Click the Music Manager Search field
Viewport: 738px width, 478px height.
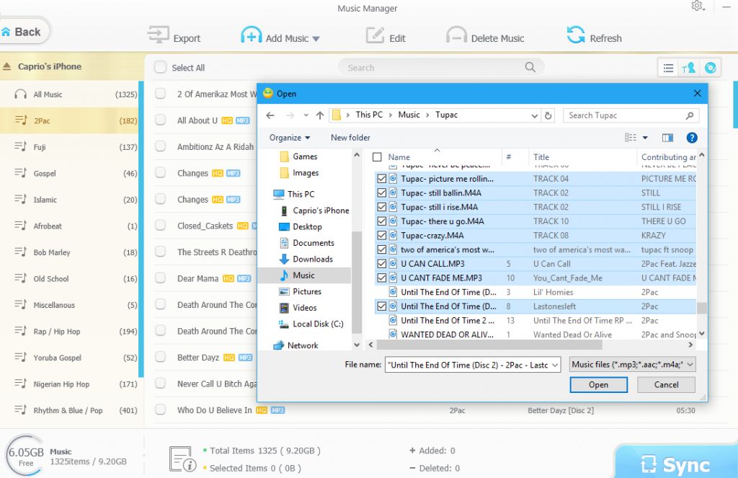click(x=441, y=67)
